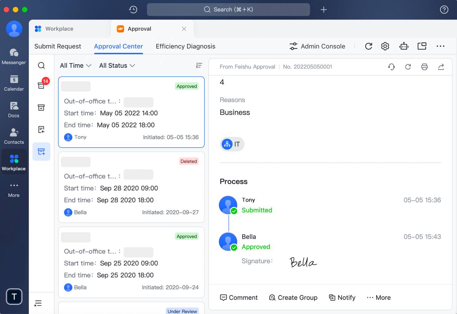
Task: Expand the All Status filter dropdown
Action: 117,65
